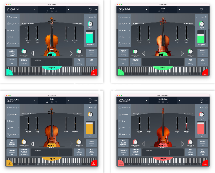Open Play Modes panel in Violin window

tap(13, 24)
